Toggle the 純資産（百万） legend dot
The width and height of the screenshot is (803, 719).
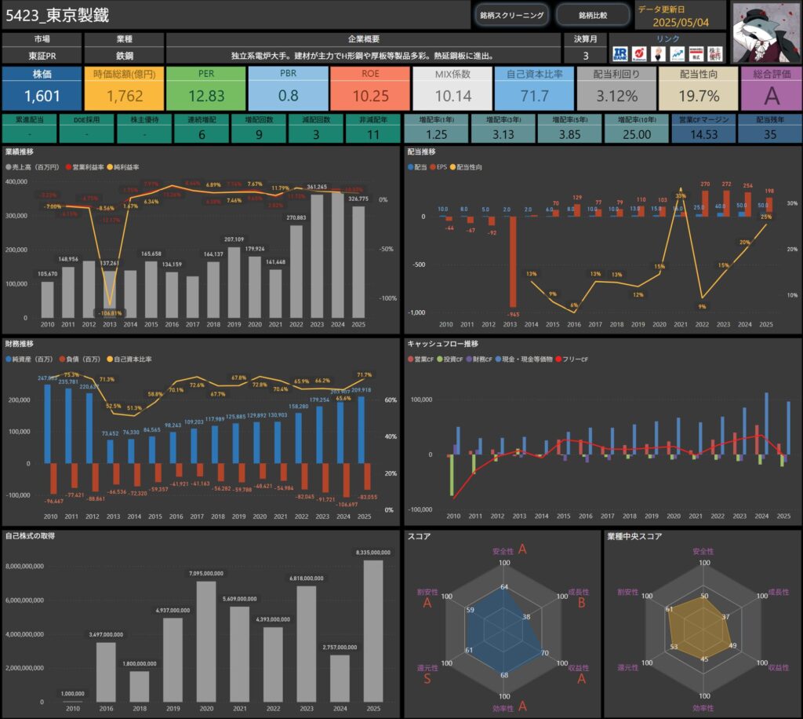click(x=9, y=359)
